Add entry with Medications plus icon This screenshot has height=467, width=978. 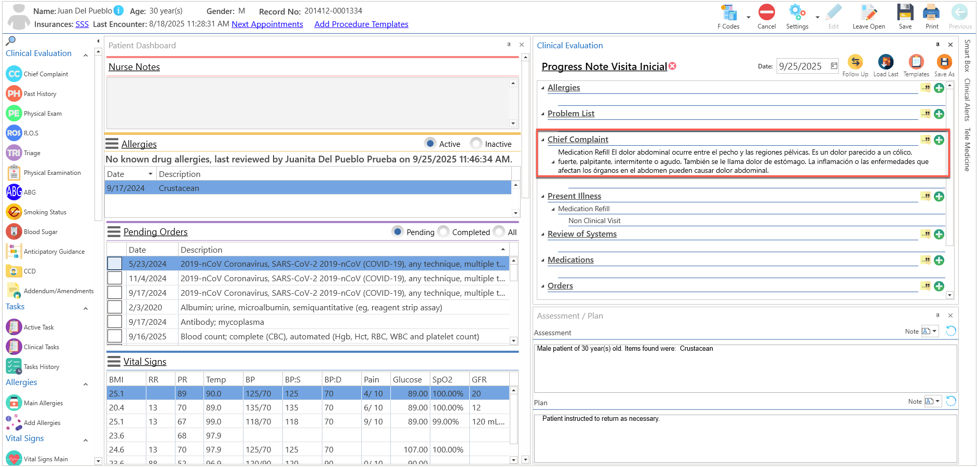tap(939, 260)
